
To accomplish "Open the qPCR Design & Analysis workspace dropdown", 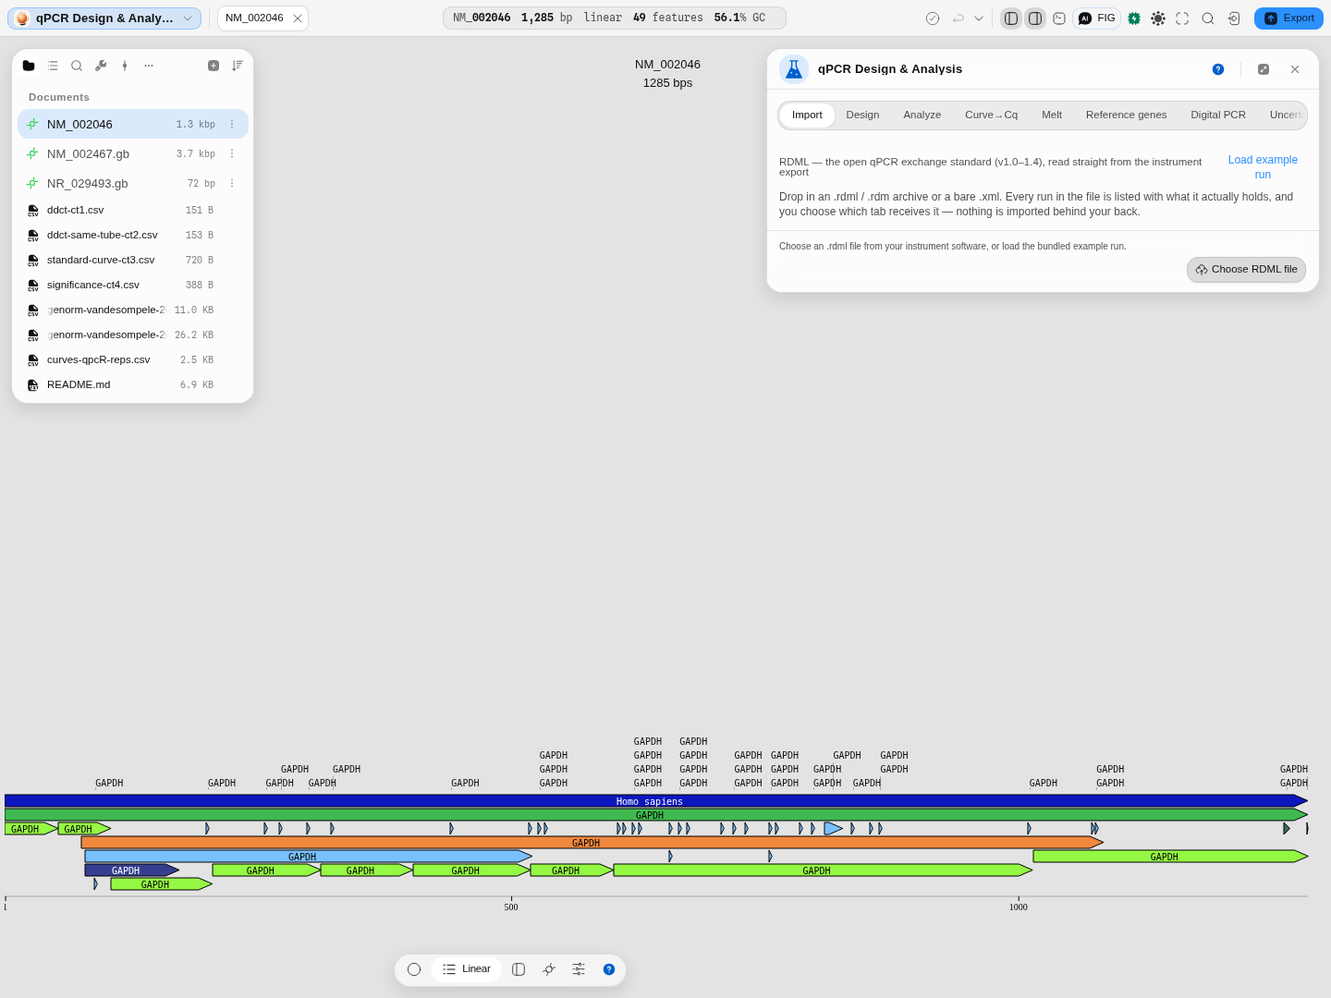I will tap(104, 18).
